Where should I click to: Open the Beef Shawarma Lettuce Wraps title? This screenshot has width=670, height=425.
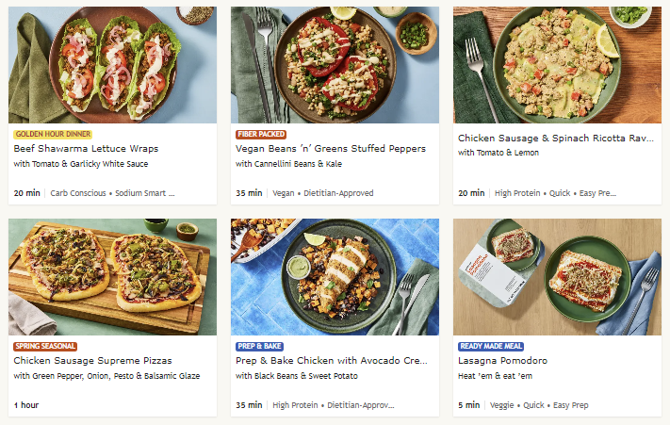pos(86,149)
